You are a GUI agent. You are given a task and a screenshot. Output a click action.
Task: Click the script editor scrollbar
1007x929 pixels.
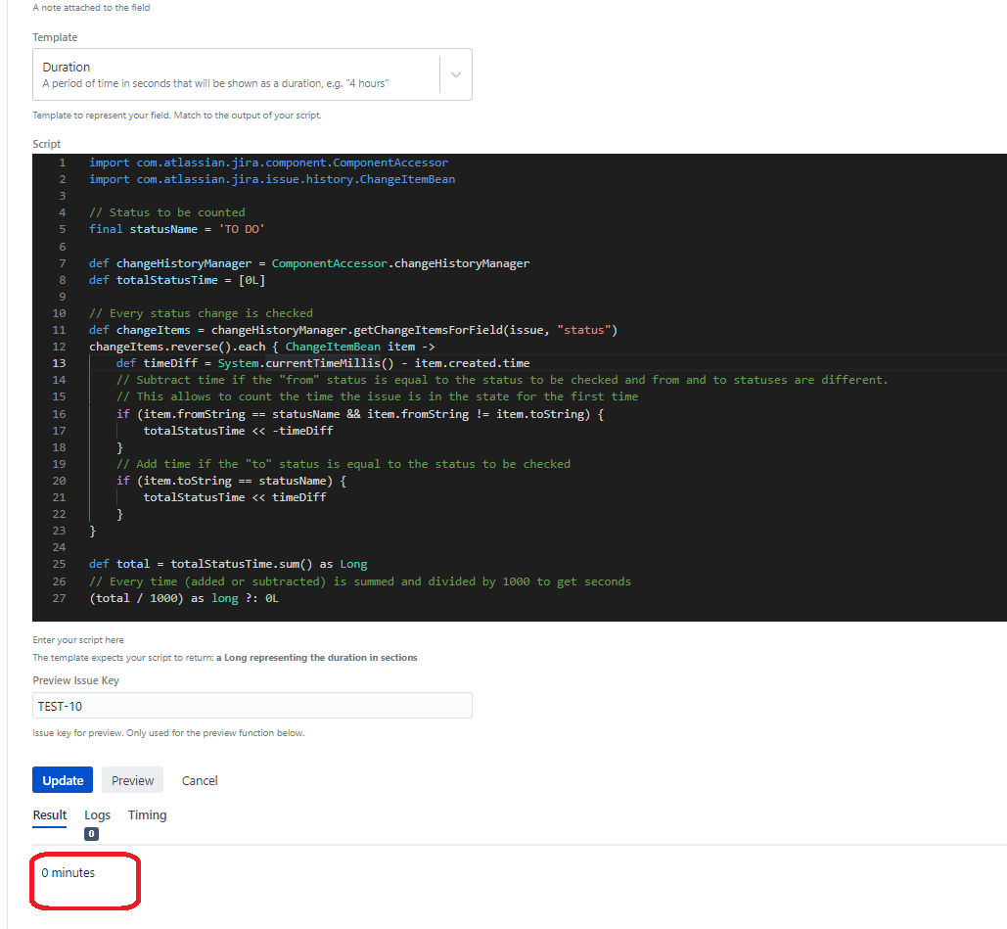(x=1003, y=382)
